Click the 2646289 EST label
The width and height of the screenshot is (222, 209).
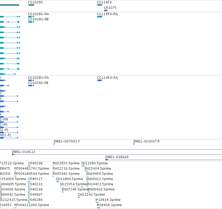tap(35, 200)
